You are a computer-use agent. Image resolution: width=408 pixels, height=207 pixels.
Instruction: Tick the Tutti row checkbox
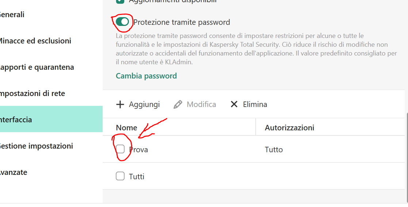[120, 176]
